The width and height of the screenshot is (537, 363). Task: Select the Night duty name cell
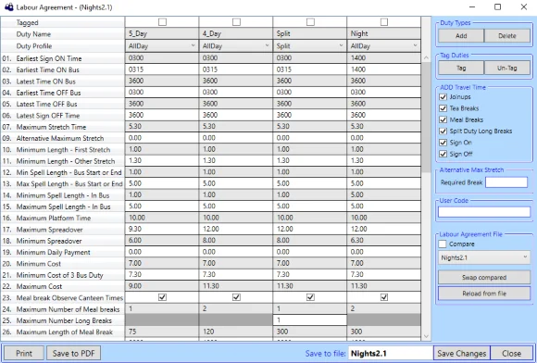pyautogui.click(x=384, y=33)
